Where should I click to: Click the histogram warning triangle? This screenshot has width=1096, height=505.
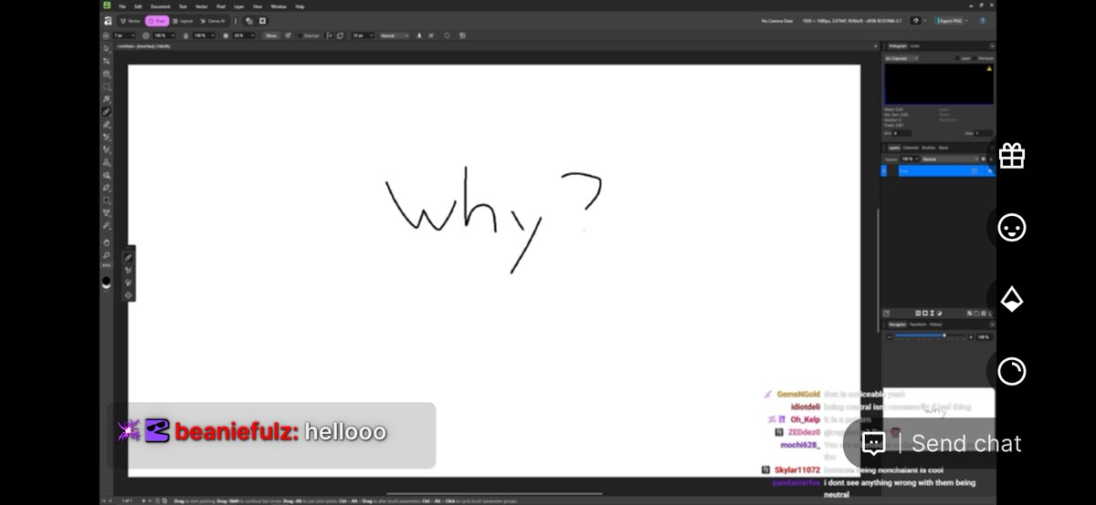point(988,68)
